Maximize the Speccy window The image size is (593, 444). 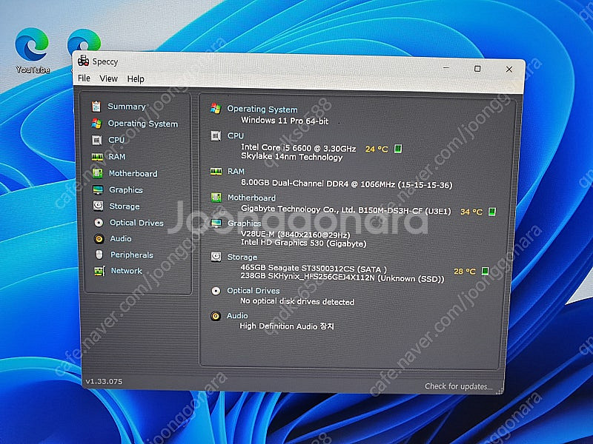pos(477,68)
